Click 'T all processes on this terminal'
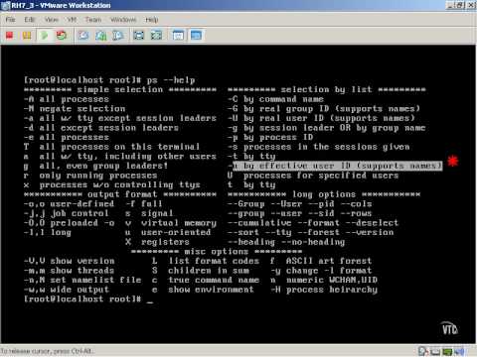477x357 pixels. pyautogui.click(x=111, y=147)
